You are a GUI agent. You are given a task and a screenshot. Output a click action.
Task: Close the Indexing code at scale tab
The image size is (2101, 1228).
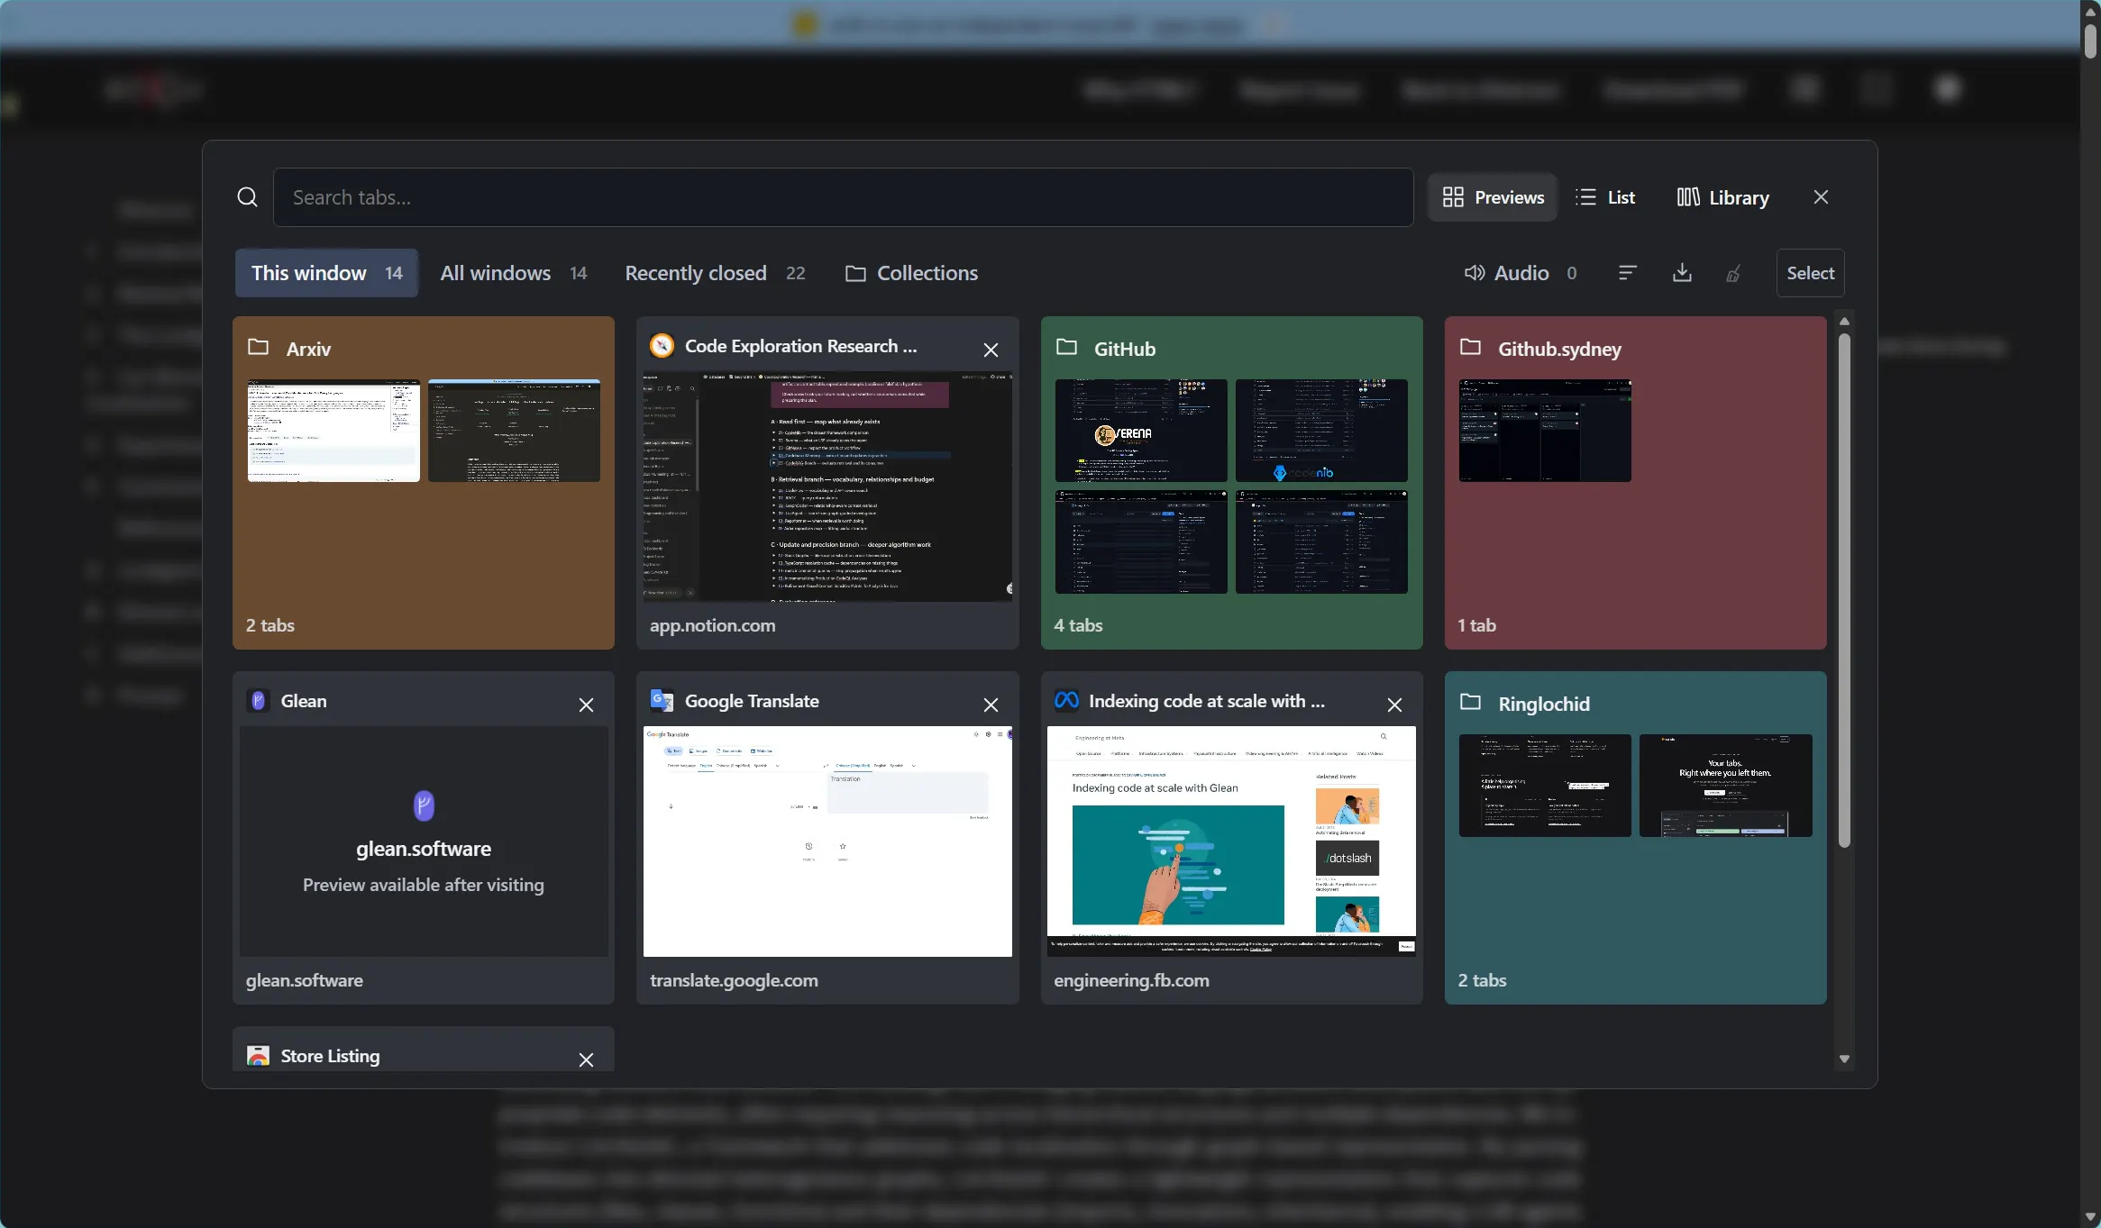tap(1394, 705)
